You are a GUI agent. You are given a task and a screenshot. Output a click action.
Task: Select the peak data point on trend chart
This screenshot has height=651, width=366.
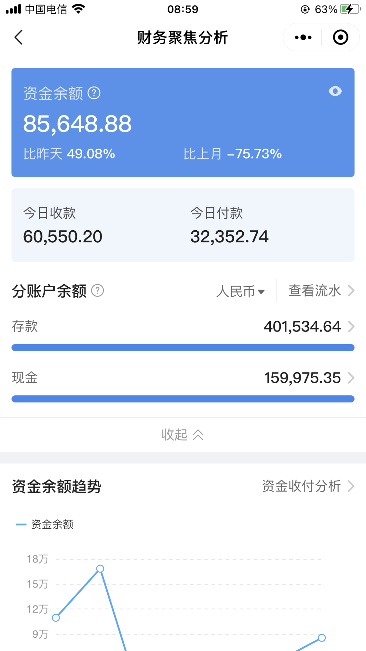point(100,569)
